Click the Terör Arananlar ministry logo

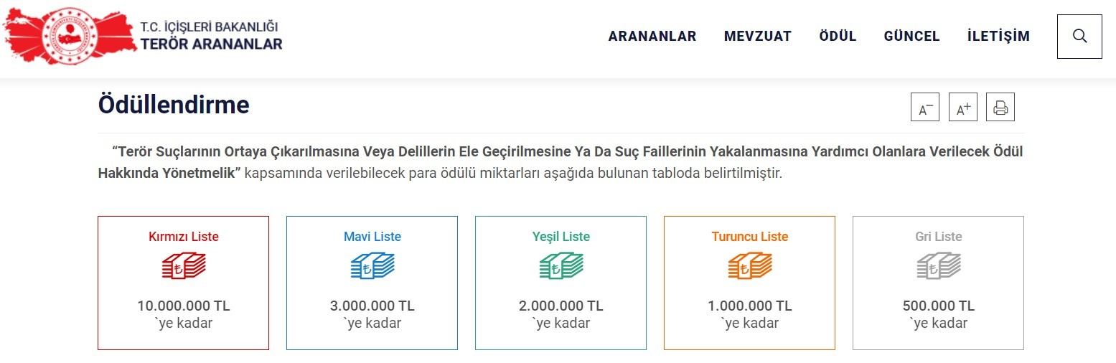[x=142, y=36]
